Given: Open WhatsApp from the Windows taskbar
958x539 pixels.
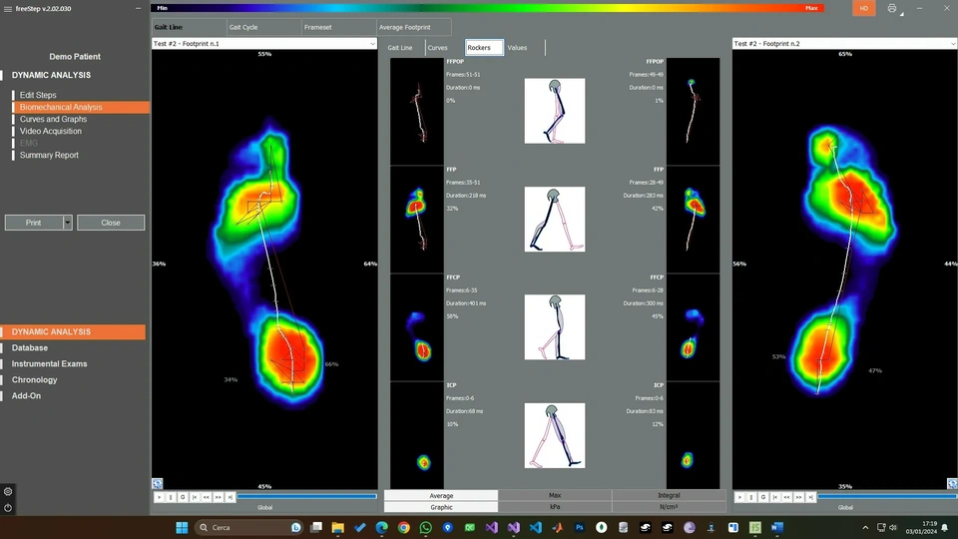Looking at the screenshot, I should point(426,527).
